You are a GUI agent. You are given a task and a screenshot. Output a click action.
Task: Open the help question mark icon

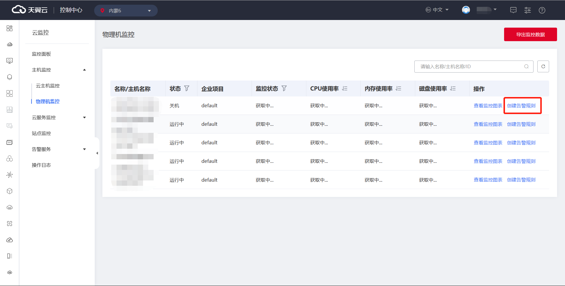click(542, 10)
